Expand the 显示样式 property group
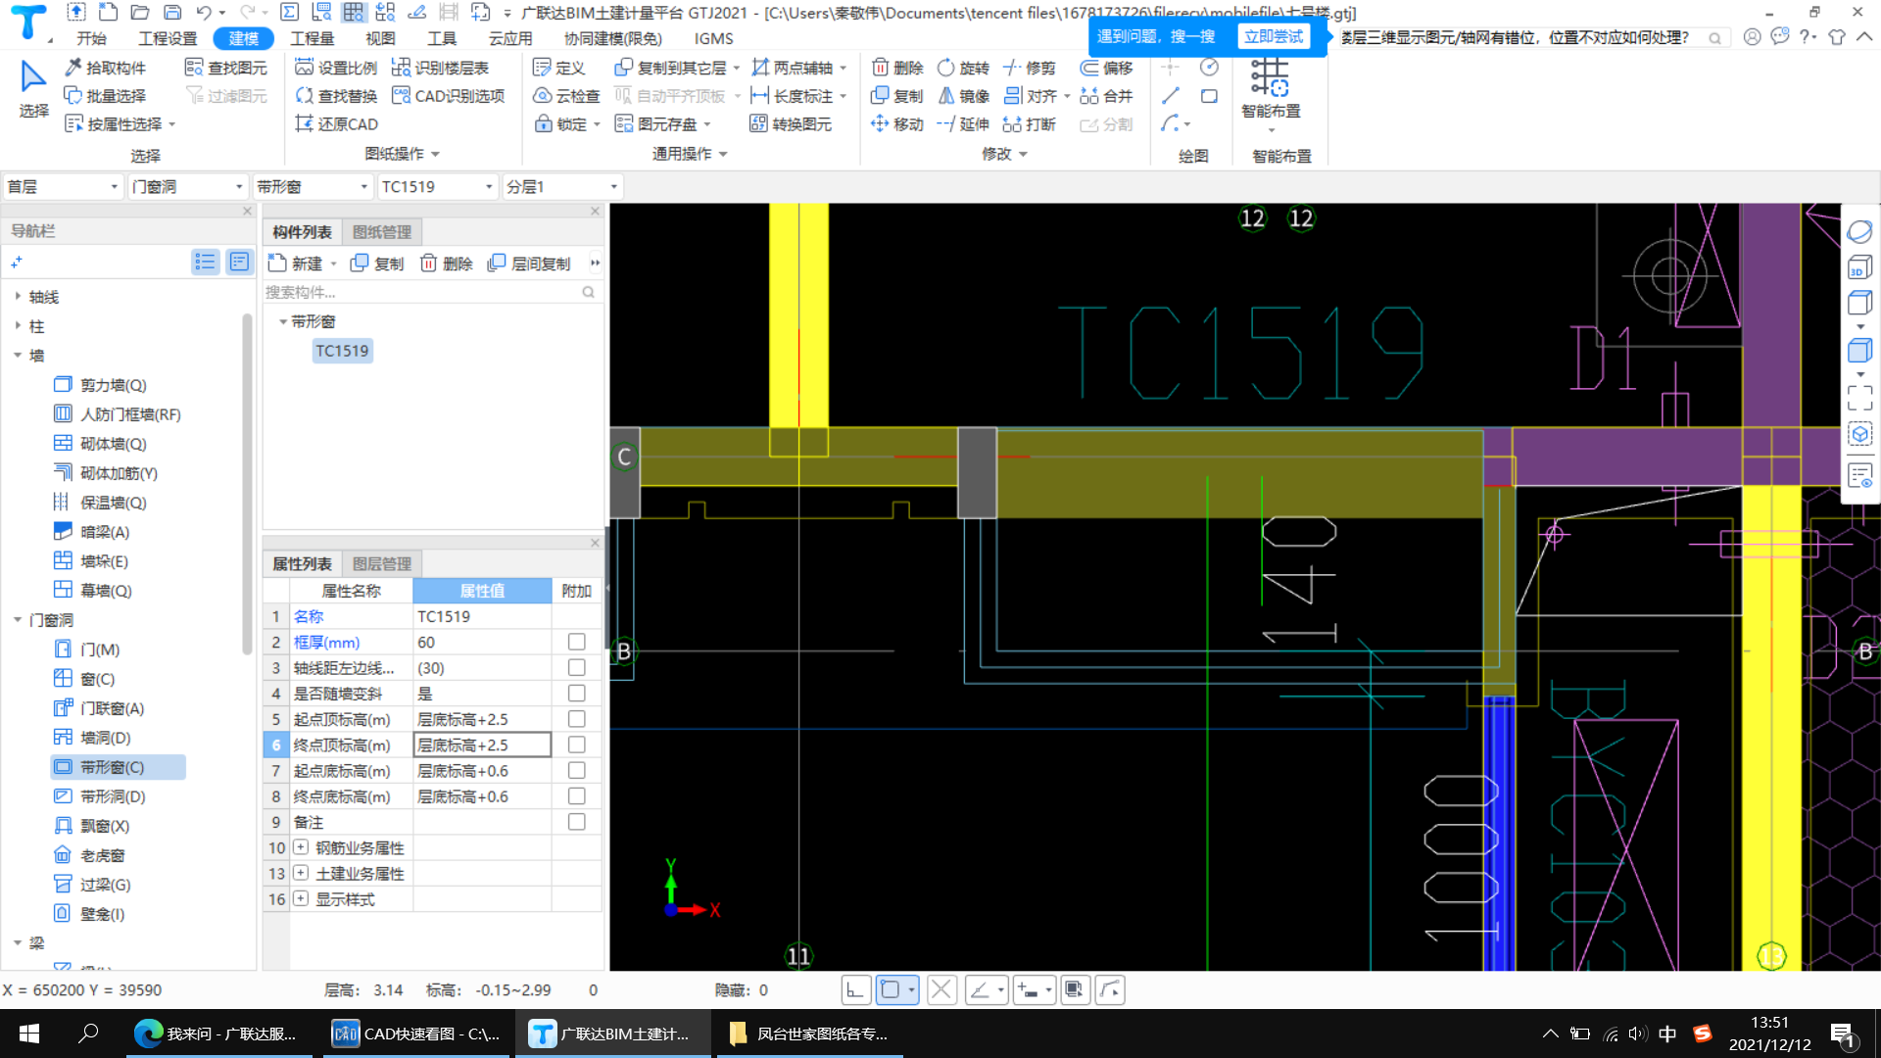 [x=301, y=899]
